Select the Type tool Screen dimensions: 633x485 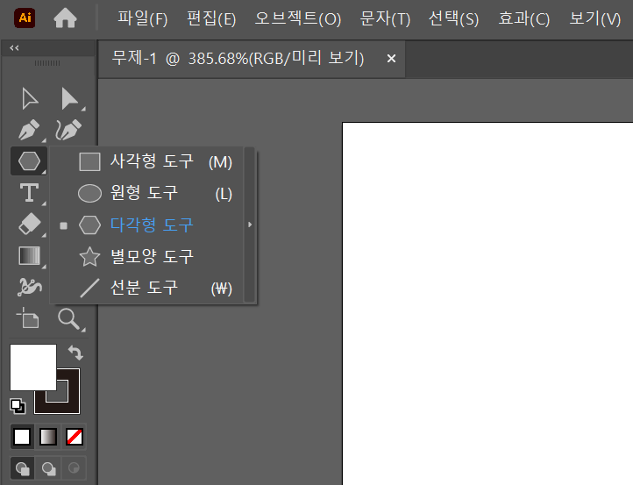(30, 193)
